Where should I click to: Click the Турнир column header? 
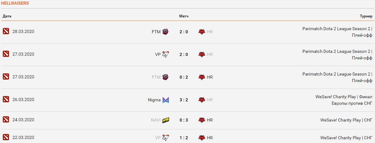pos(366,16)
